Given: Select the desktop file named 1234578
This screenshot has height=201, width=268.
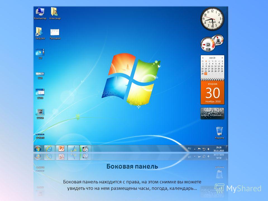Looking at the screenshot, I should click(40, 136).
